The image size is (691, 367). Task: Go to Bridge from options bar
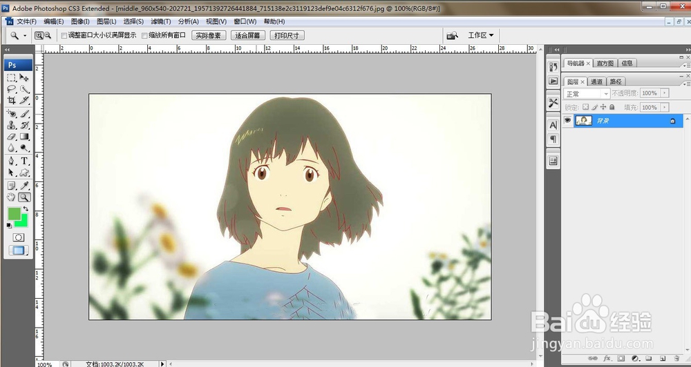(452, 35)
